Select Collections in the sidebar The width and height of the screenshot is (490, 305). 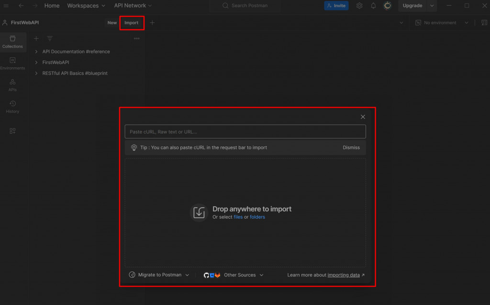(12, 42)
